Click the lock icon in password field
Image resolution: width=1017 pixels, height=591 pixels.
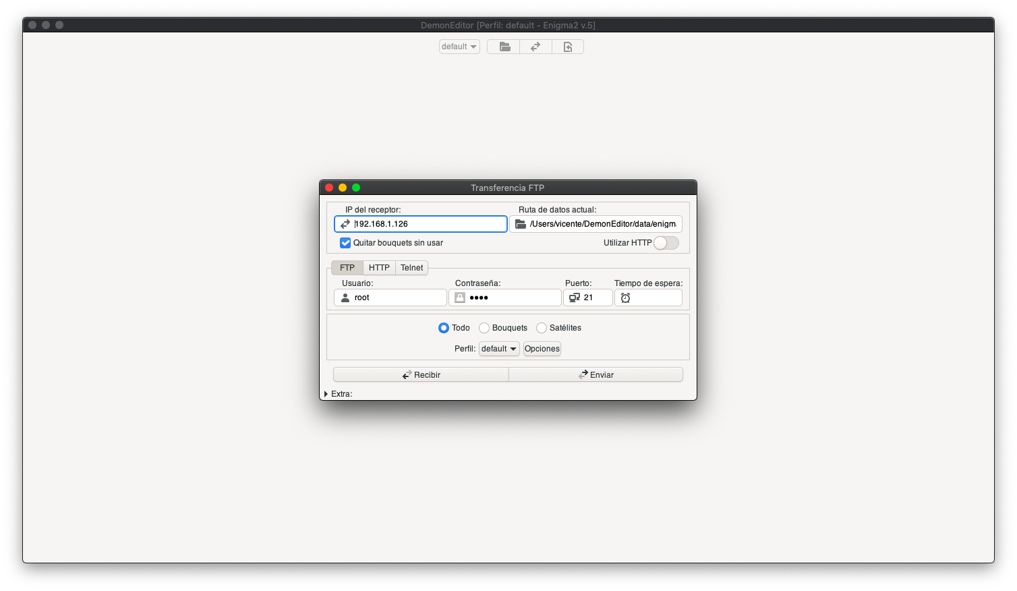coord(460,298)
